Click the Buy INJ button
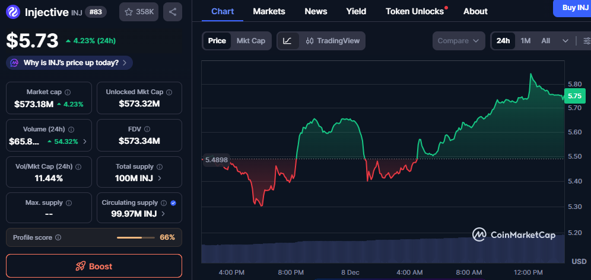This screenshot has height=280, width=591. coord(571,8)
